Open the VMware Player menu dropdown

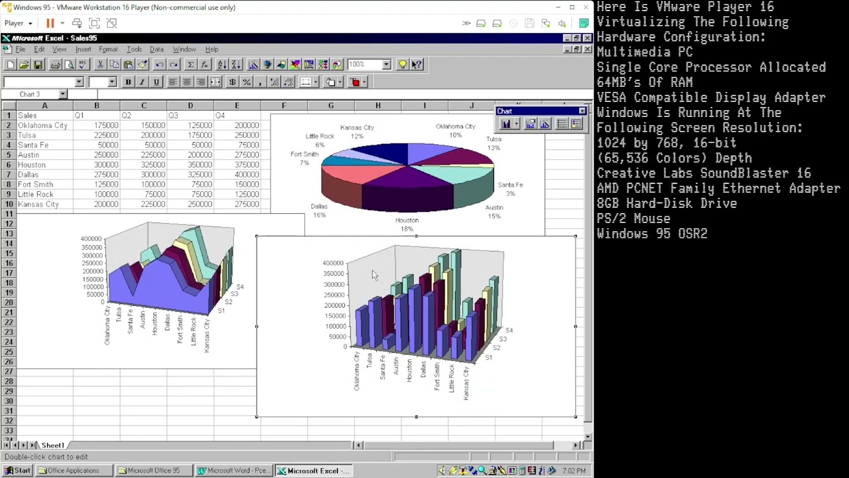[18, 23]
